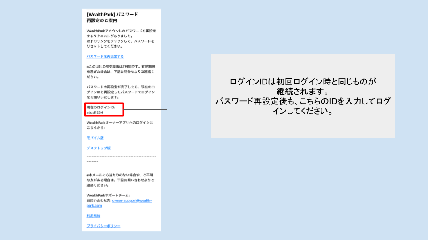
Task: Click the ※本メールに心当たりのない場合 paragraph
Action: (121, 180)
